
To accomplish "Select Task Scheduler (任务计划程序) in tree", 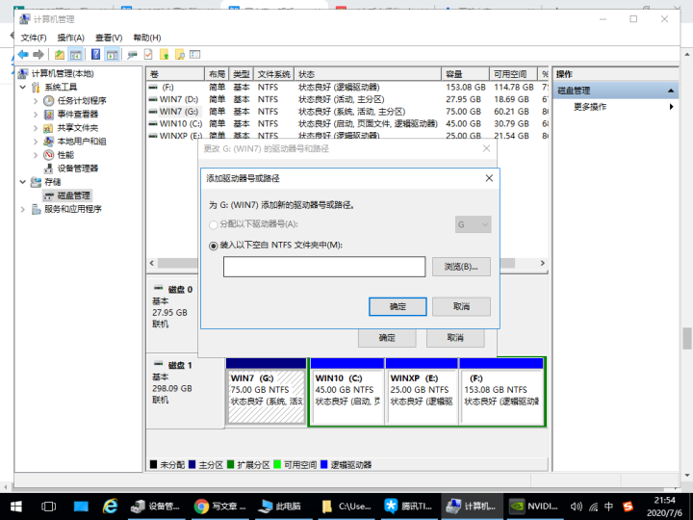I will 82,101.
